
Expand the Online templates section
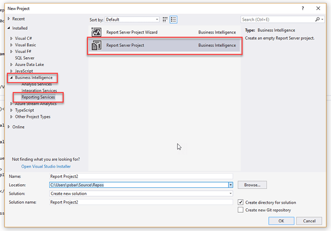tap(9, 127)
